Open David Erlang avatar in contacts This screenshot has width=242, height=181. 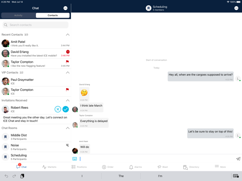coord(5,53)
